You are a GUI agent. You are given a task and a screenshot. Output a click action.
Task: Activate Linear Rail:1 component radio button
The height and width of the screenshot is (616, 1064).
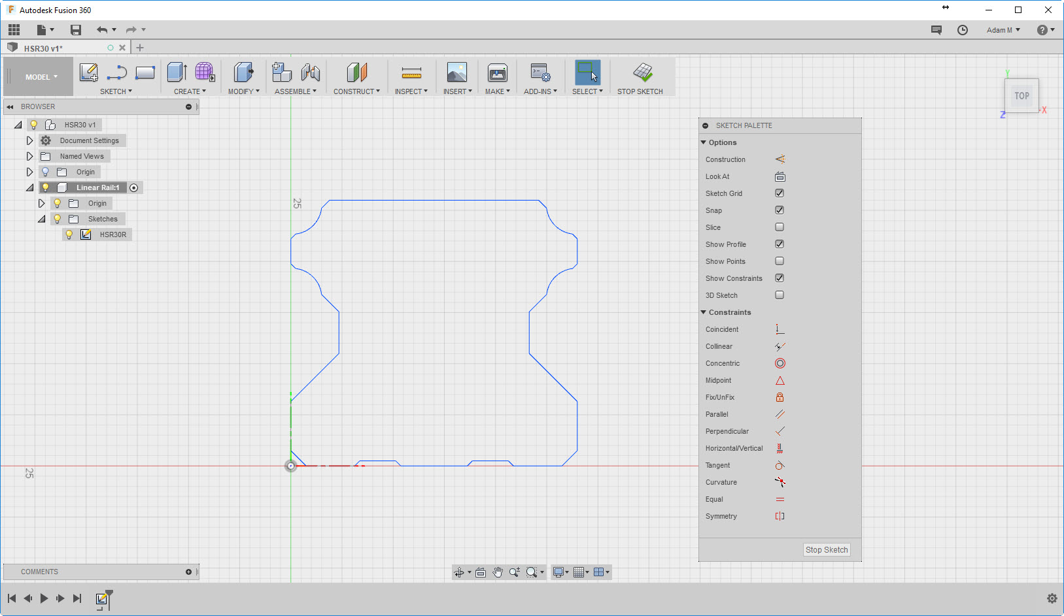point(134,187)
